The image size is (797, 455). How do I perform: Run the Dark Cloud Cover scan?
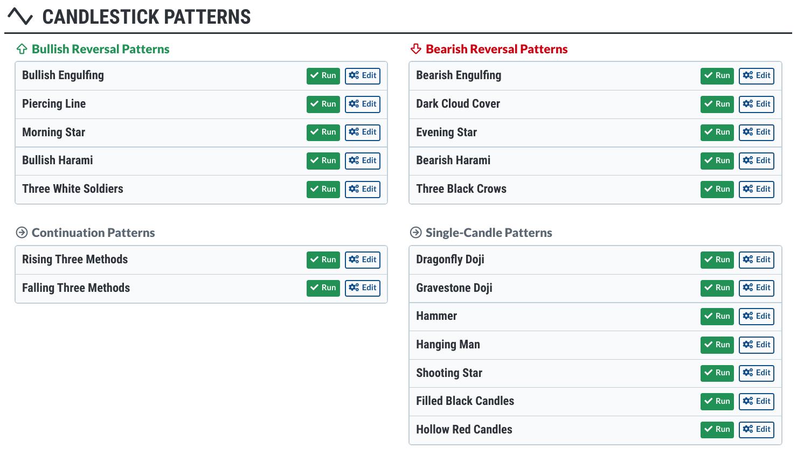717,104
